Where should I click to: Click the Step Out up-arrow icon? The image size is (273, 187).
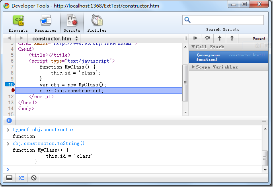click(232, 38)
